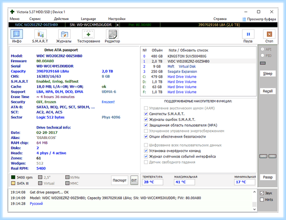Click the Virtual indicator square

pyautogui.click(x=41, y=183)
